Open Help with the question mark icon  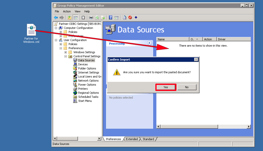(110, 17)
